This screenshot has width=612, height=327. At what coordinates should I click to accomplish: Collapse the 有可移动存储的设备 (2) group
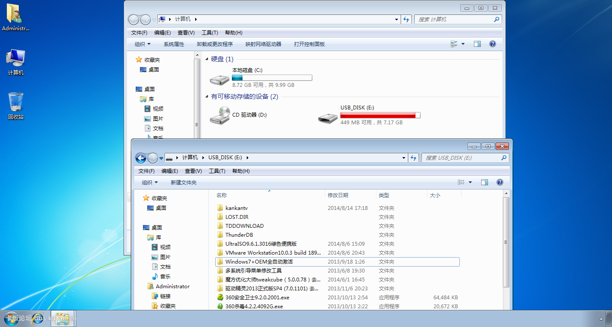click(x=207, y=97)
